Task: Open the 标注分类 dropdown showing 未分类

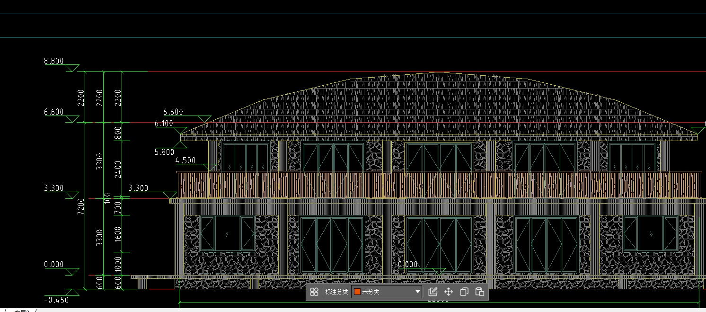Action: (x=387, y=292)
